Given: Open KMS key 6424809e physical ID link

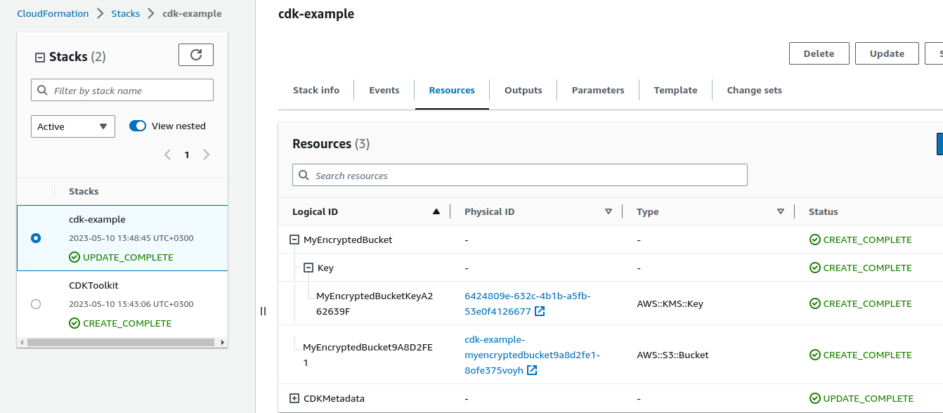Looking at the screenshot, I should pyautogui.click(x=528, y=303).
